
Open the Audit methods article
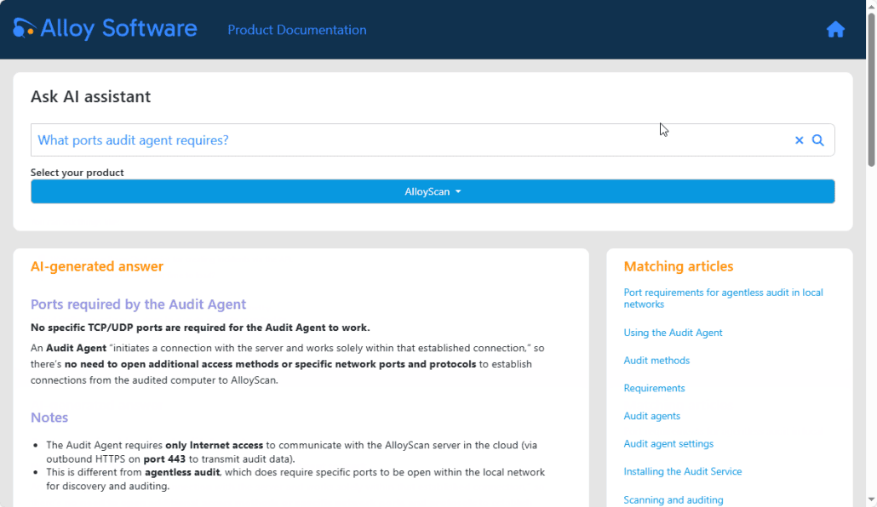click(656, 361)
